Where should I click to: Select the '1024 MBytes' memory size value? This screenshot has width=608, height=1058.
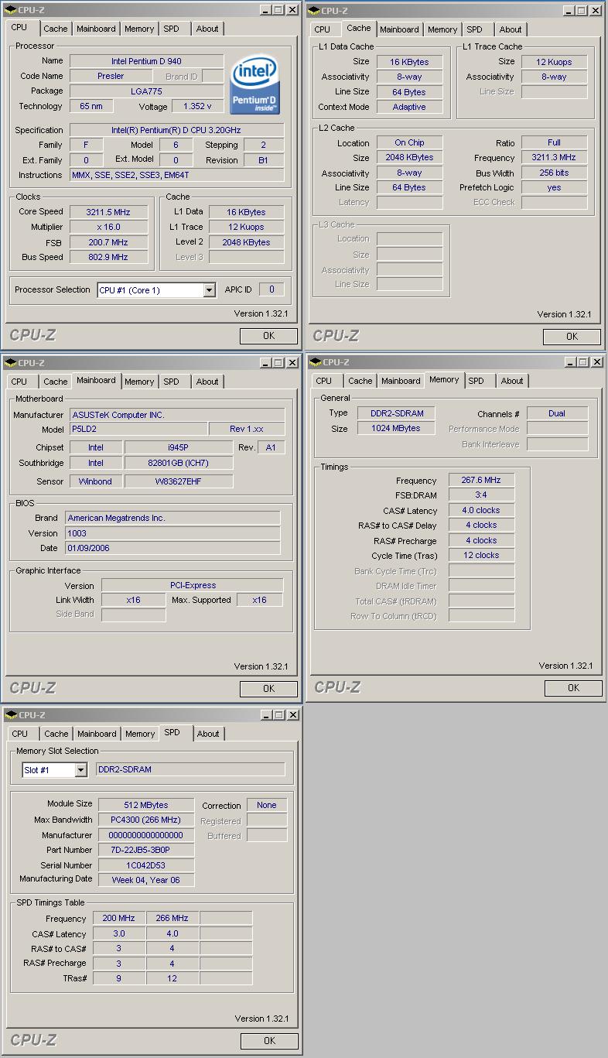click(x=397, y=428)
